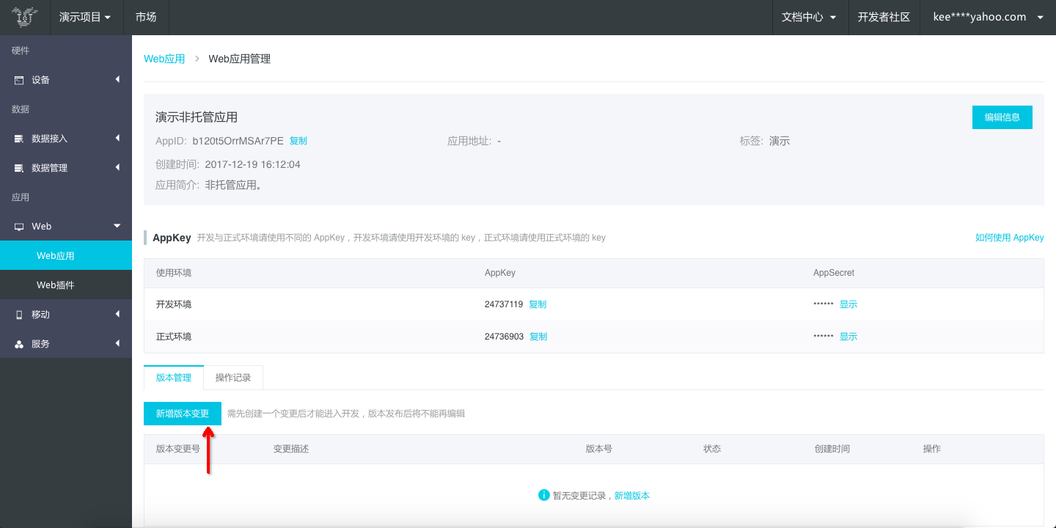Click the 使用环境 column header
1056x528 pixels.
point(174,273)
